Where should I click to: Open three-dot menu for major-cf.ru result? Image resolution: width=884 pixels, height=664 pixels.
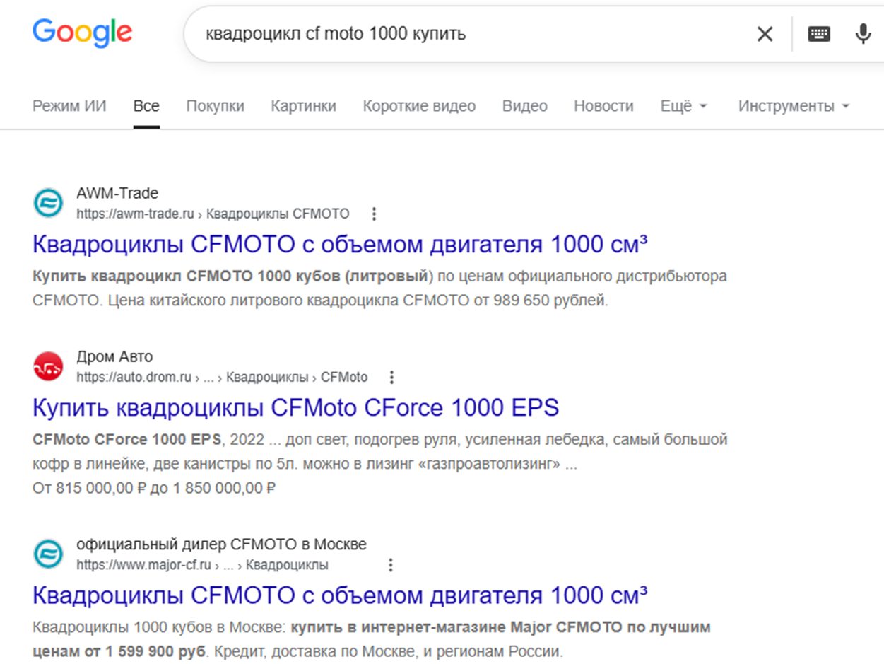pyautogui.click(x=391, y=565)
